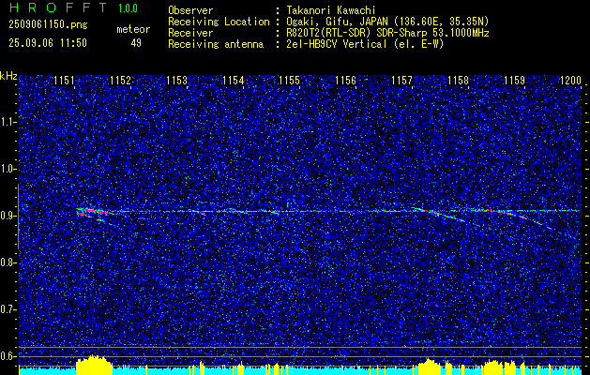Screen dimensions: 590x375
Task: Click the R820T2(RTL-SDR) SDR-Sharp 53.1000MHz text
Action: click(x=387, y=33)
